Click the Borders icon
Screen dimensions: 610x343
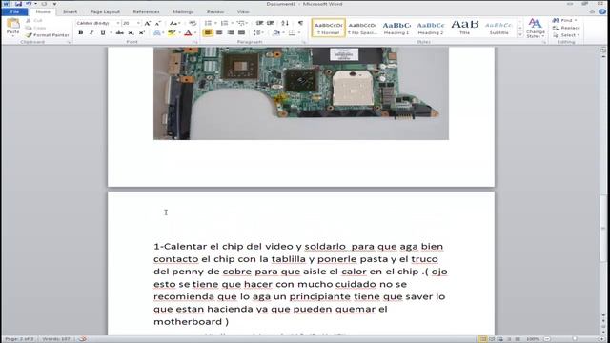point(293,33)
